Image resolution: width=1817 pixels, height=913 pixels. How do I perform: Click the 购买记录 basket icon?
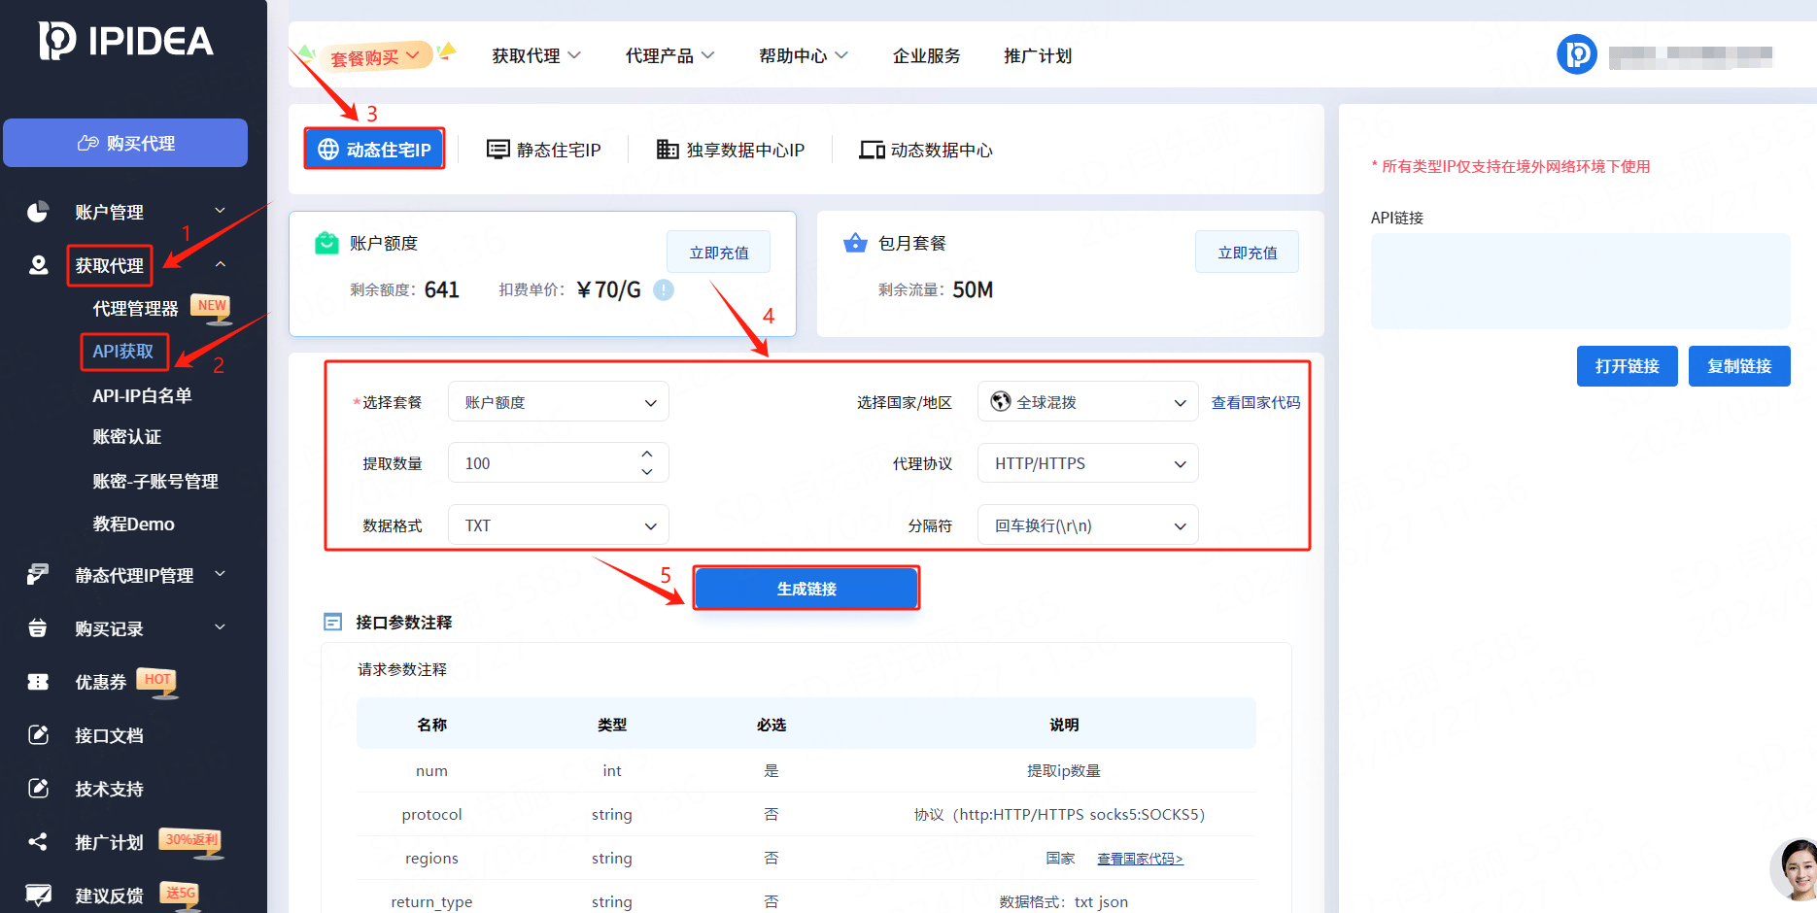pyautogui.click(x=38, y=628)
